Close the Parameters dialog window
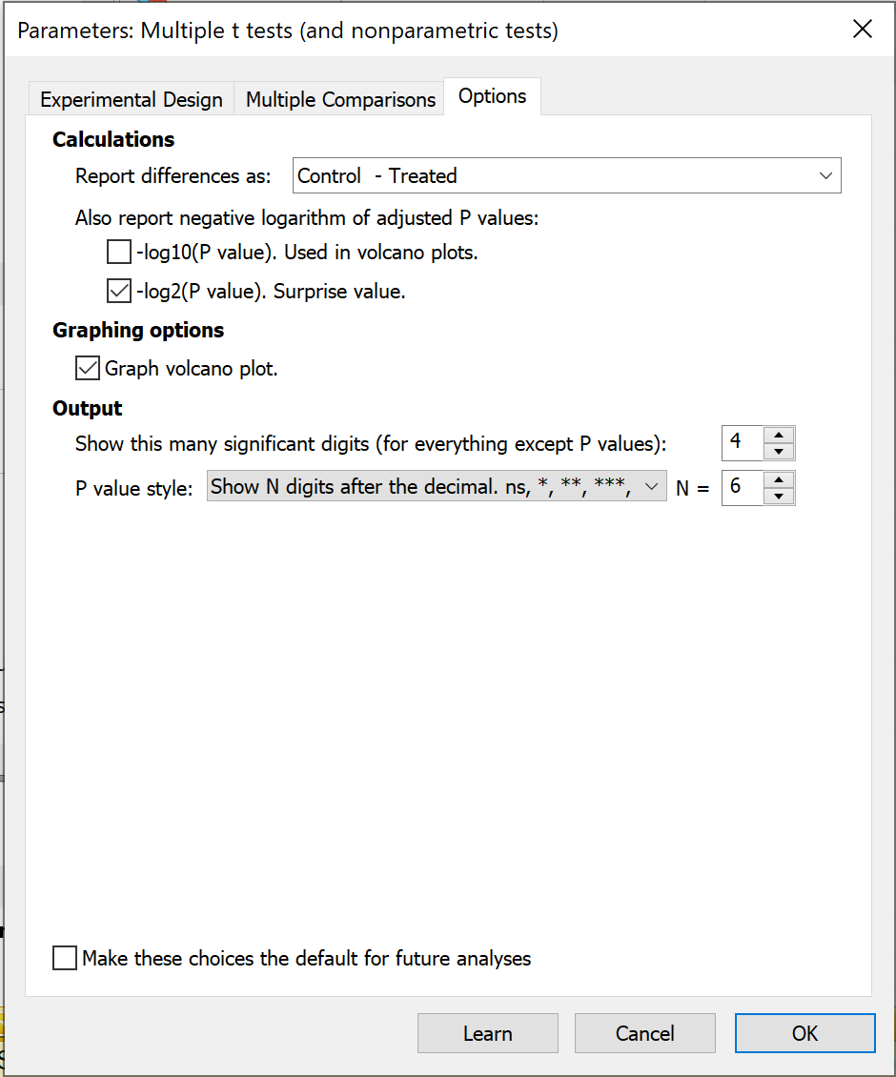The image size is (896, 1077). 862,30
